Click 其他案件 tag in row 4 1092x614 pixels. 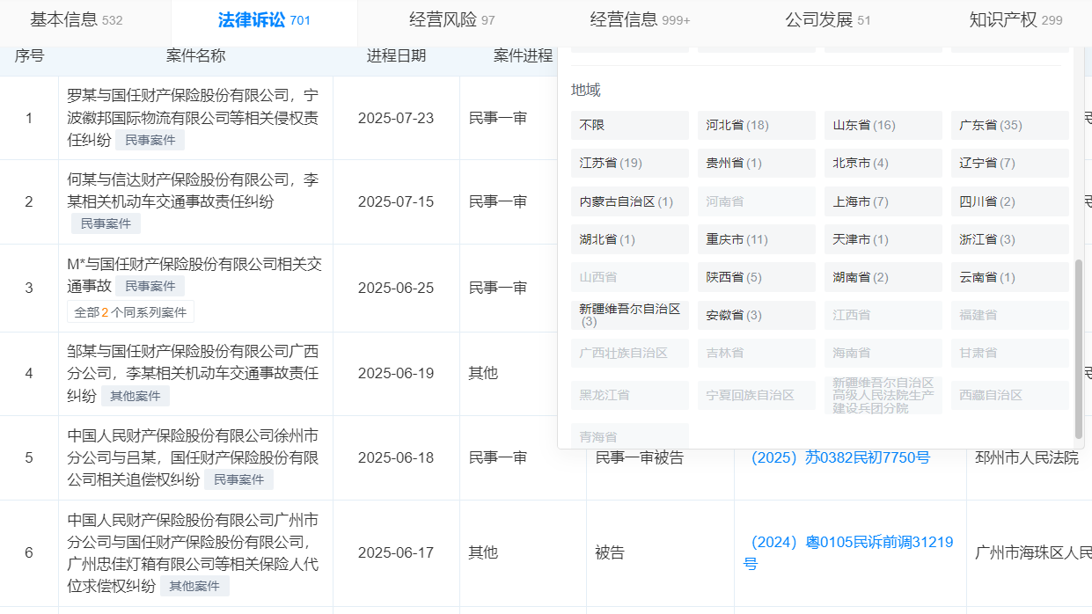(x=136, y=396)
